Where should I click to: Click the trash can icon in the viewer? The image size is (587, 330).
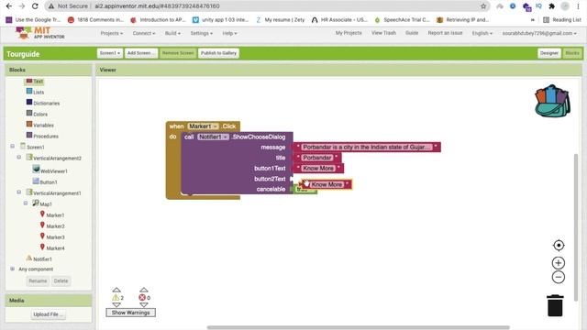[x=555, y=305]
